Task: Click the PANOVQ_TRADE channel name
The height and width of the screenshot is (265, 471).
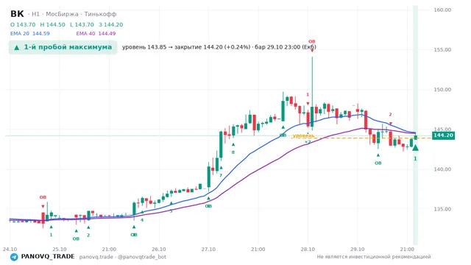Action: coord(48,257)
